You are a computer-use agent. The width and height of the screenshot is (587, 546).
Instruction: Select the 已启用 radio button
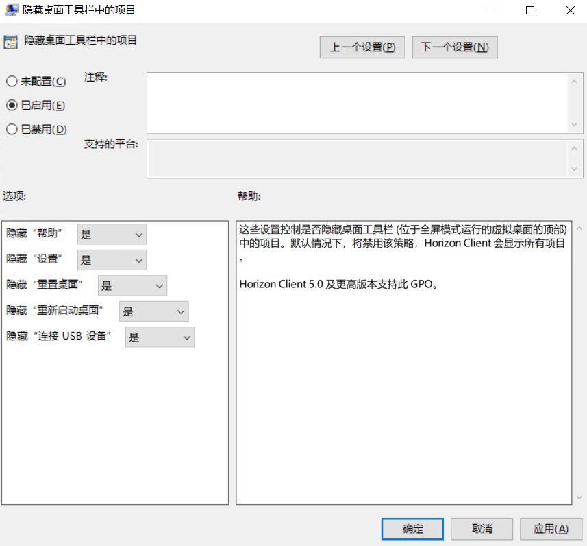[11, 105]
